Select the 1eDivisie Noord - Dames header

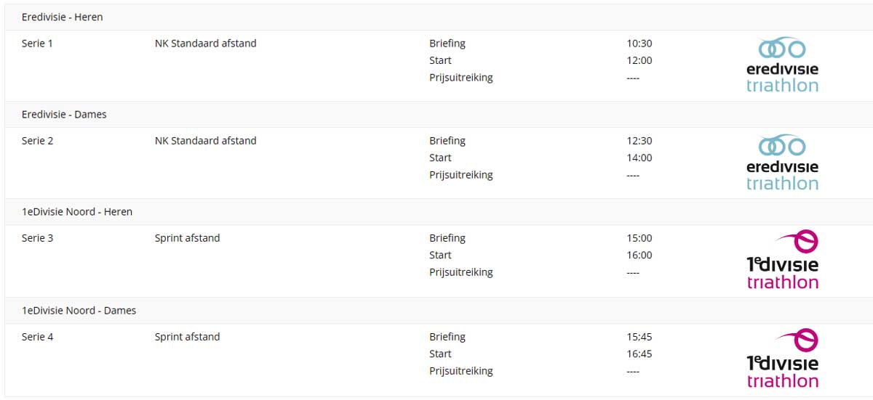point(79,311)
